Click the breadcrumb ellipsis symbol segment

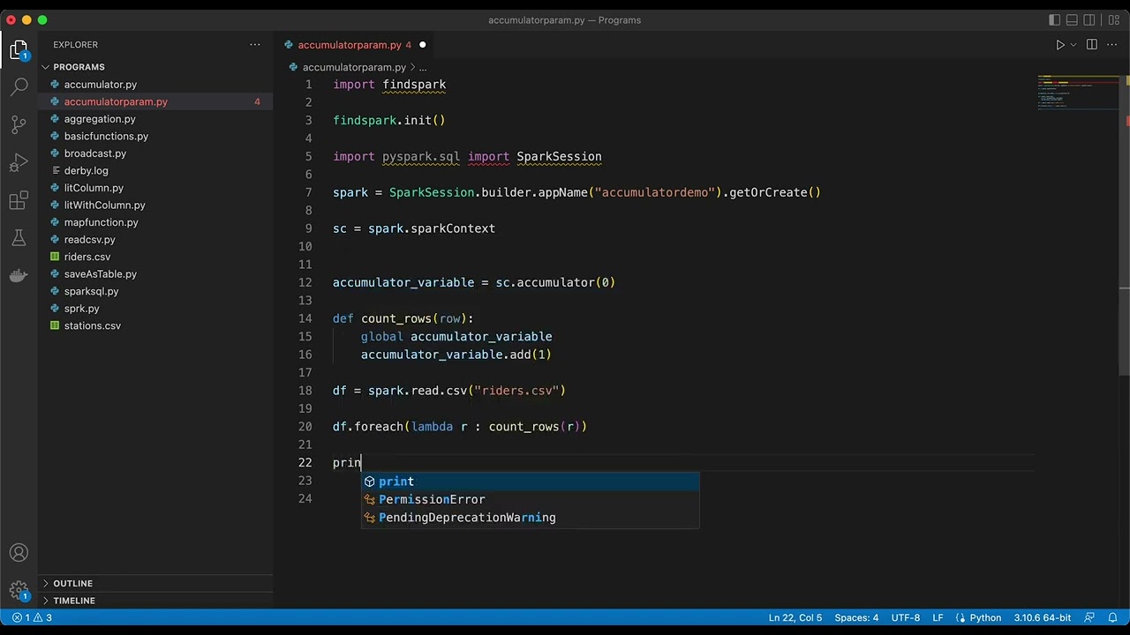click(x=423, y=67)
